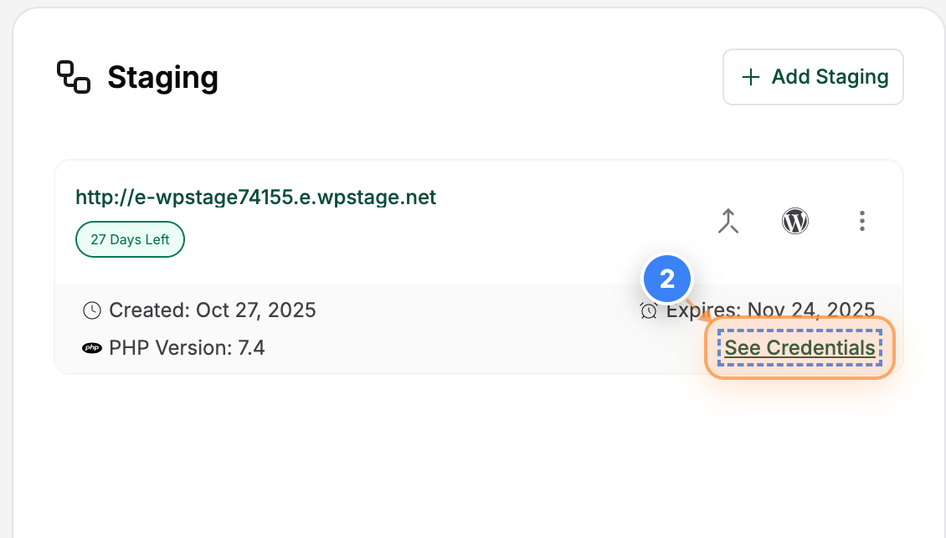The width and height of the screenshot is (946, 538).
Task: Click the Staging panel heading
Action: (x=162, y=77)
